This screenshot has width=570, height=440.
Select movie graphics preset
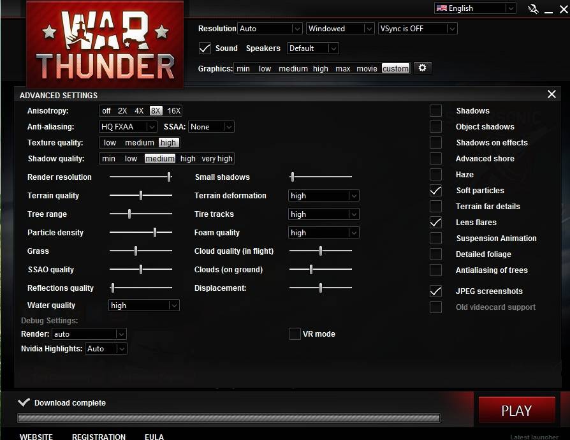(367, 68)
